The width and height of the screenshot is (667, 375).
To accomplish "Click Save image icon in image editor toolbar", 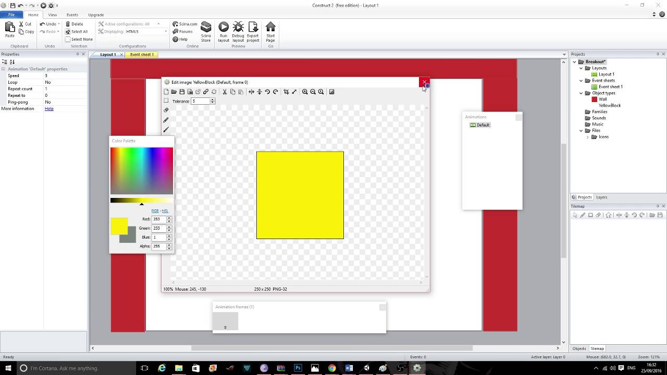I will tap(182, 92).
